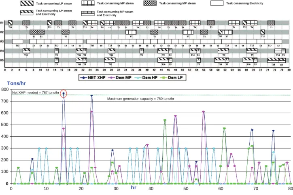Click the first T7 block in row R2

coord(131,32)
